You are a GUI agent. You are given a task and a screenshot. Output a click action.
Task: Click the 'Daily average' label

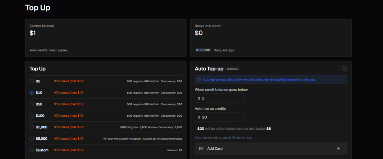[x=224, y=50]
